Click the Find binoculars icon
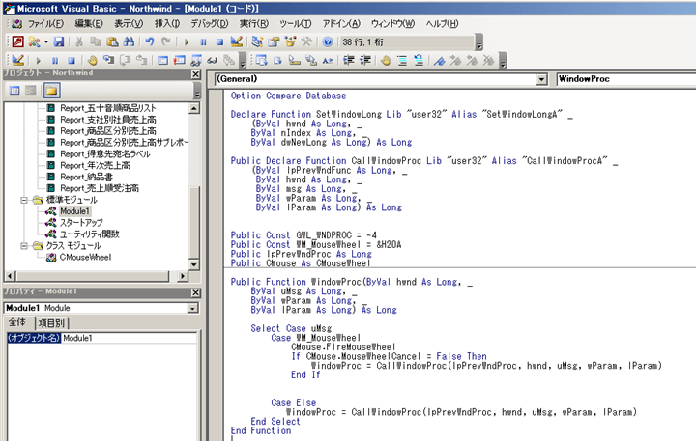 tap(130, 42)
